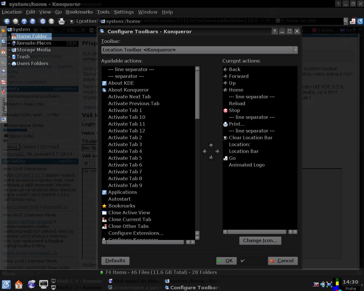Click the Clear Location Bar icon beside Location:
The height and width of the screenshot is (291, 364).
(x=72, y=21)
